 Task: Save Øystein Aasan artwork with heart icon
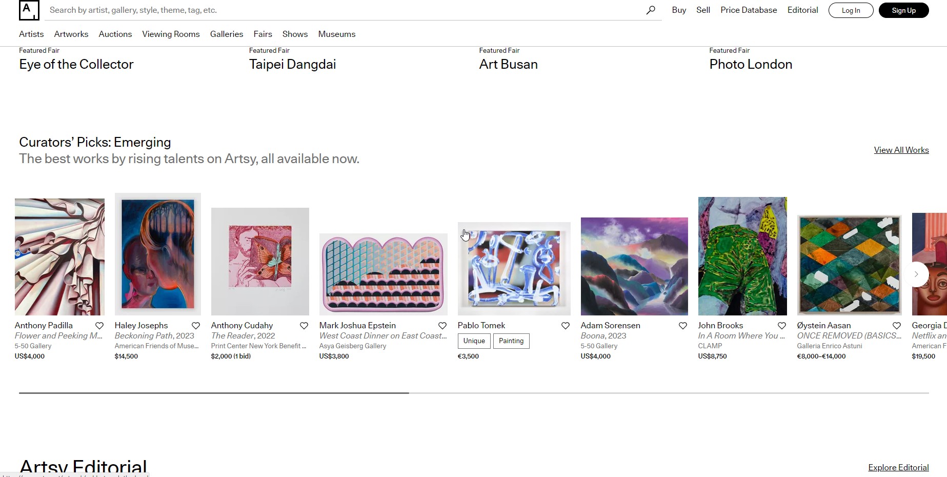897,326
